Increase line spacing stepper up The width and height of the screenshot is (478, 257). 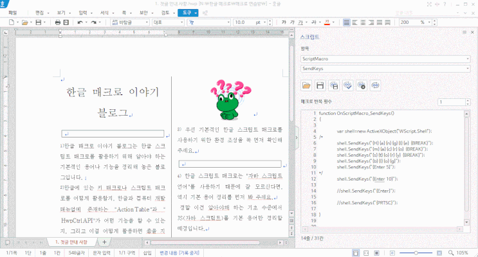click(x=434, y=21)
